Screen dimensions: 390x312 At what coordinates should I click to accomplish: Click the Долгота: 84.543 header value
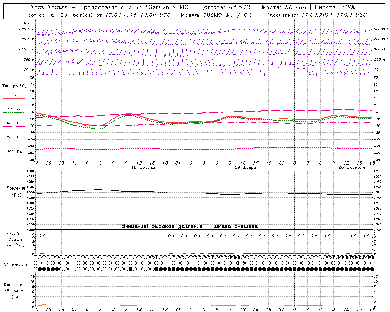pyautogui.click(x=225, y=7)
